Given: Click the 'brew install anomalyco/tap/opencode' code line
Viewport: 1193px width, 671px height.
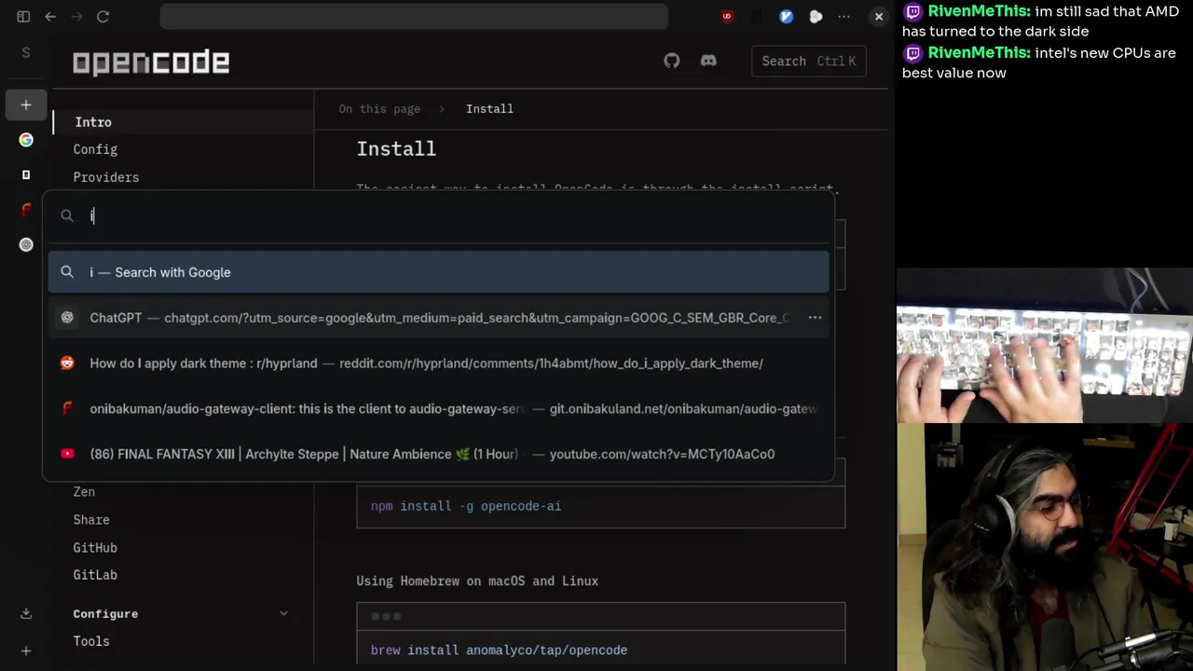Looking at the screenshot, I should 499,650.
